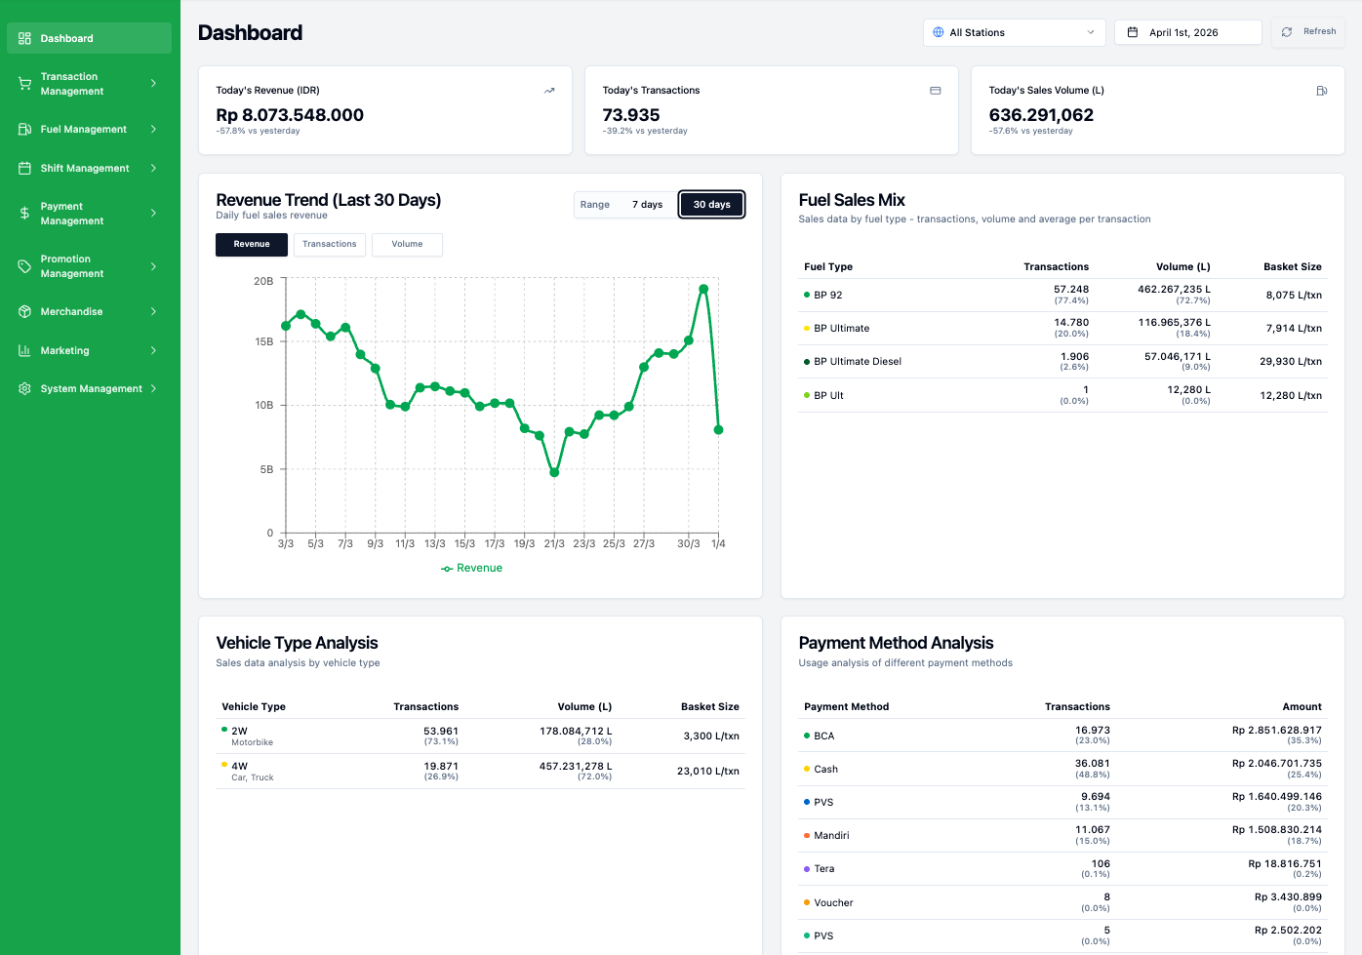Click the Promotion Management sidebar label

(72, 266)
